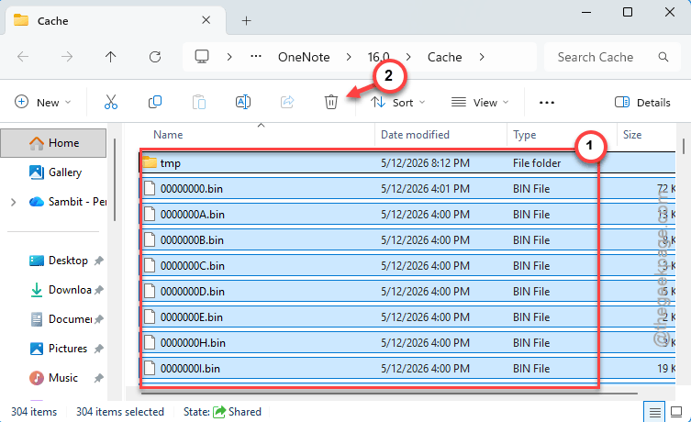691x422 pixels.
Task: Click the Share icon
Action: click(x=287, y=102)
